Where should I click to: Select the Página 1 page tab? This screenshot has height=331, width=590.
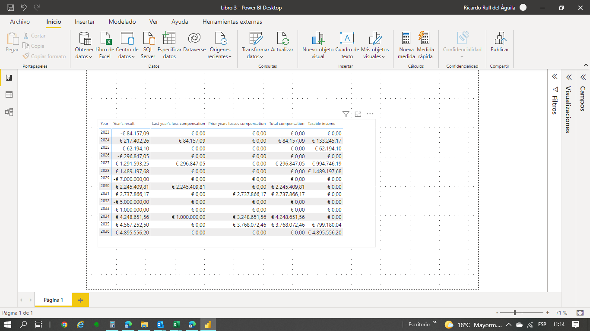coord(53,300)
